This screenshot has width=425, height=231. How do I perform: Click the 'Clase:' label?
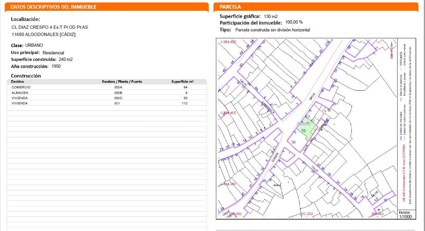pyautogui.click(x=17, y=45)
